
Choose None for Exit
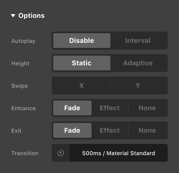coord(147,130)
